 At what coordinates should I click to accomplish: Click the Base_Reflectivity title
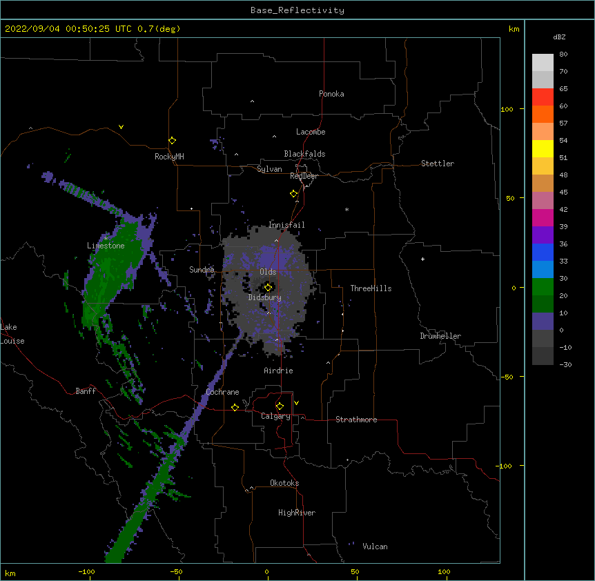click(x=297, y=10)
